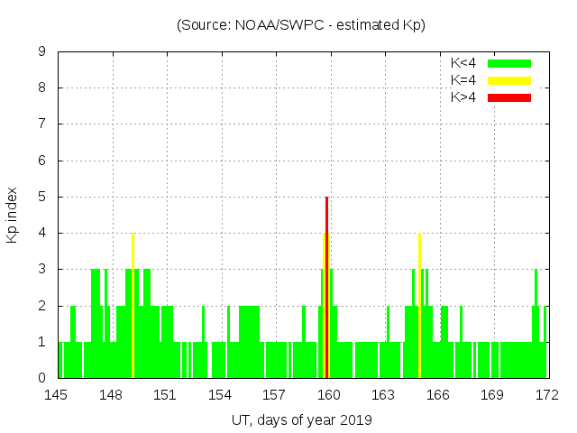Viewport: 577px width, 433px height.
Task: Click the chart title mentioning NOAA/SWPC
Action: click(x=301, y=25)
